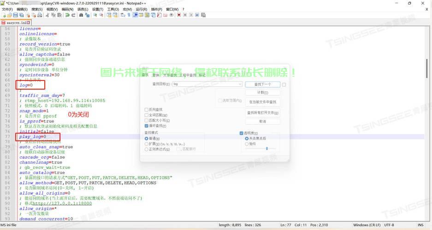Viewport: 432px width, 230px height.
Task: Expand the 查找目标 search history dropdown
Action: pyautogui.click(x=240, y=84)
